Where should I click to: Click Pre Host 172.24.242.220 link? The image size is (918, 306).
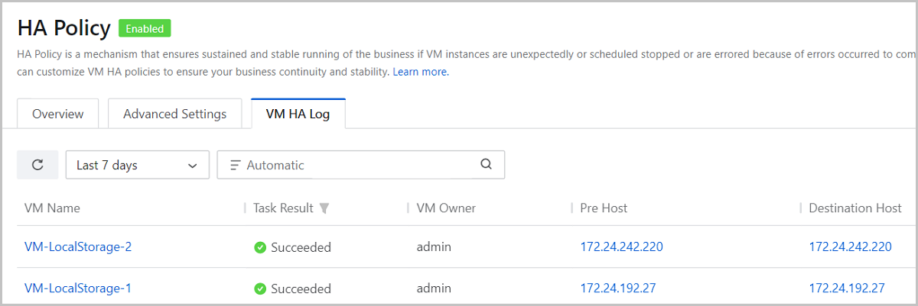pyautogui.click(x=621, y=247)
